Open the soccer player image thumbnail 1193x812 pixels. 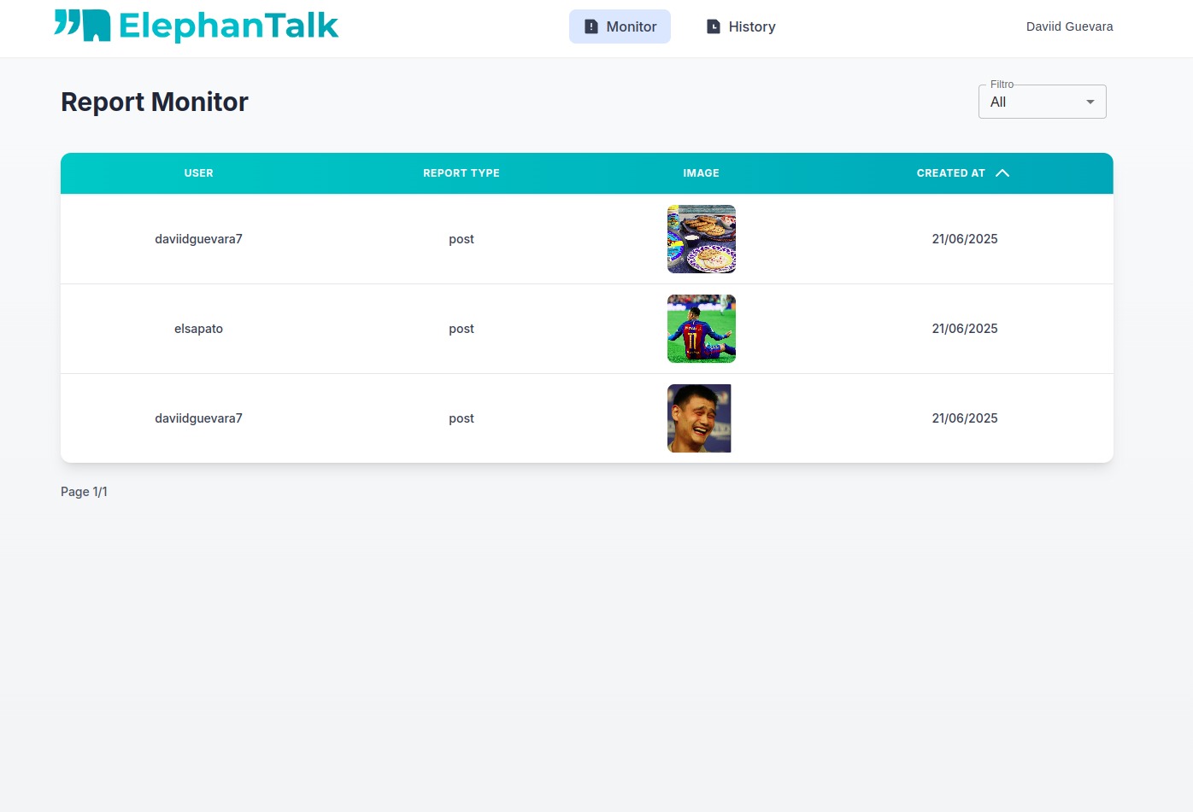(x=701, y=329)
